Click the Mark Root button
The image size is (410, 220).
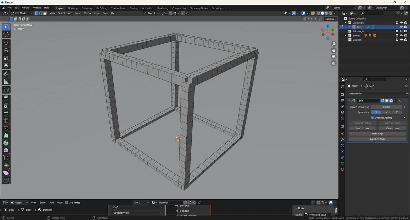click(x=377, y=134)
